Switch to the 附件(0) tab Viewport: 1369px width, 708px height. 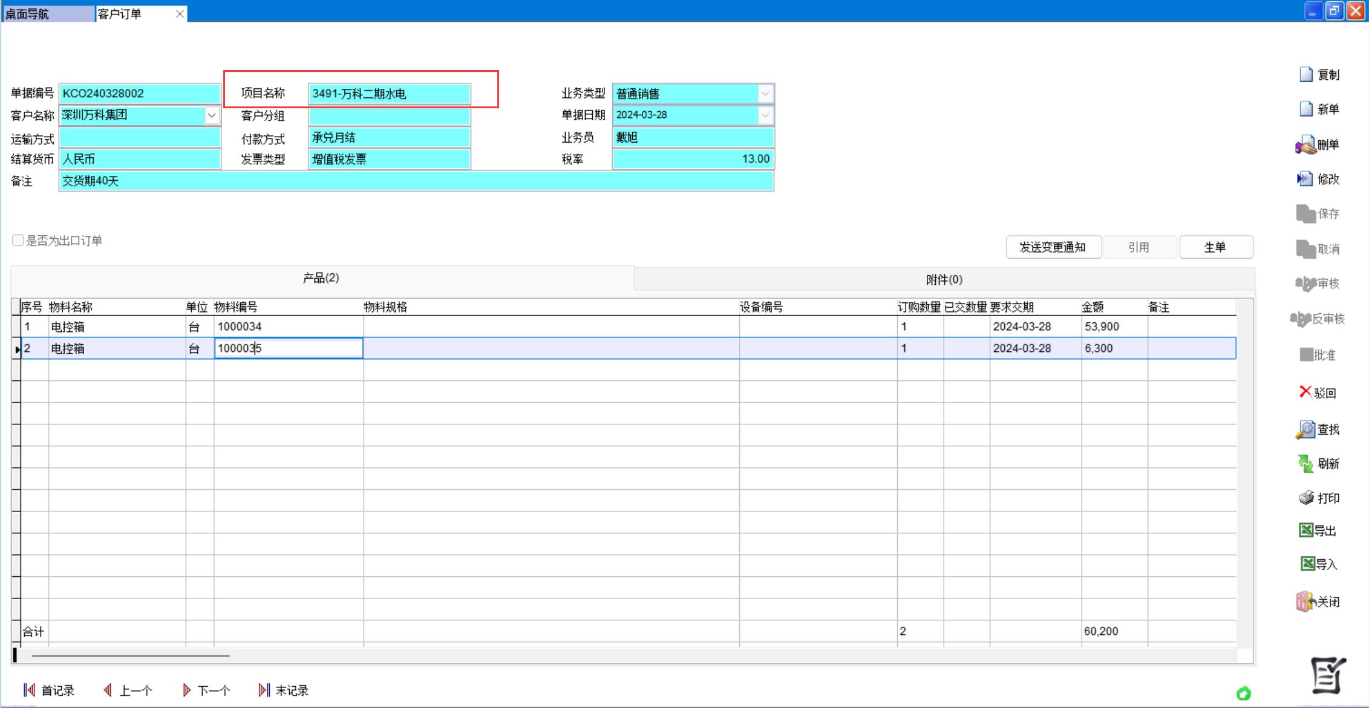[x=944, y=279]
